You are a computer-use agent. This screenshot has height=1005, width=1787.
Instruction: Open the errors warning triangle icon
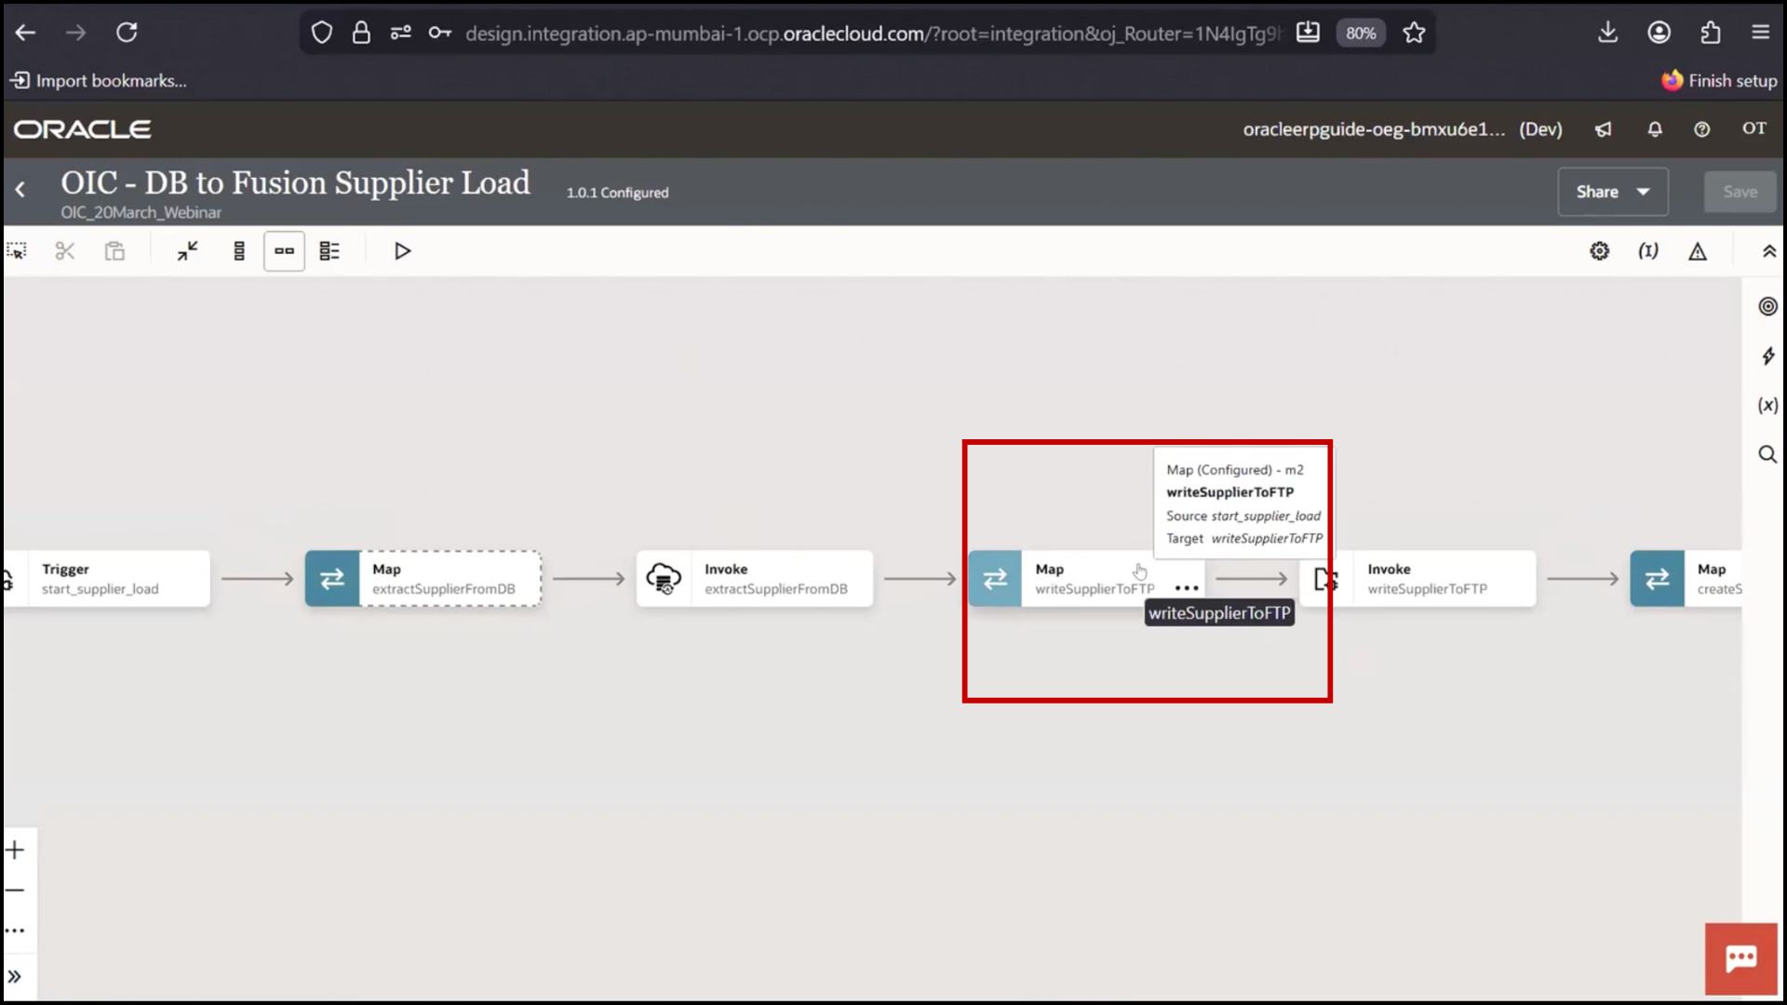tap(1698, 251)
